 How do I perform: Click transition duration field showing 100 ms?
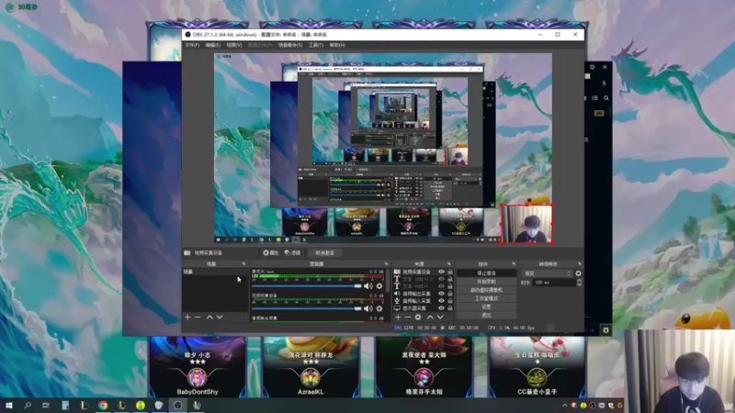(x=555, y=283)
